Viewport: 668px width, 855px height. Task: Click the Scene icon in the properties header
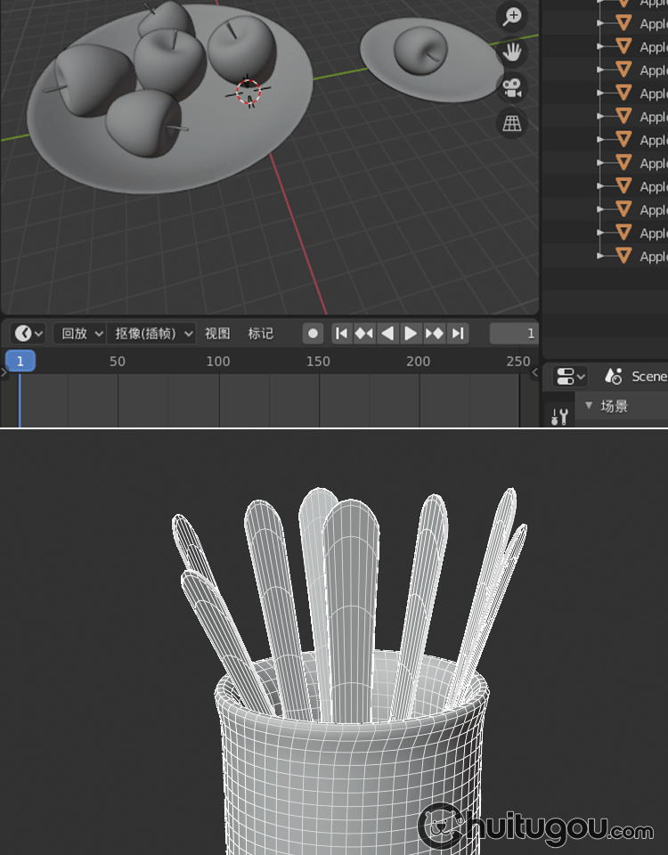pyautogui.click(x=613, y=377)
